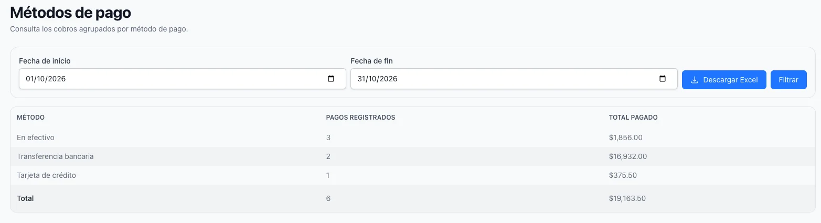Focus the Fecha de inicio date field
The height and width of the screenshot is (223, 821).
[183, 79]
